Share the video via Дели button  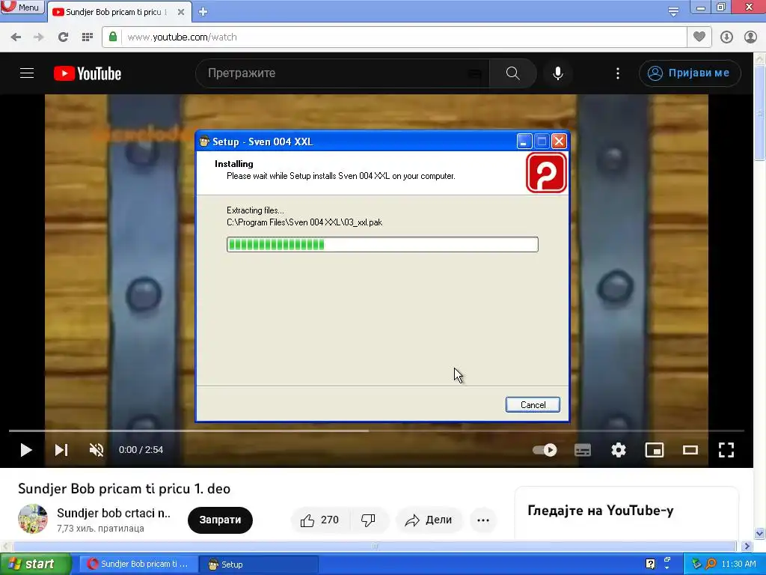click(x=429, y=520)
